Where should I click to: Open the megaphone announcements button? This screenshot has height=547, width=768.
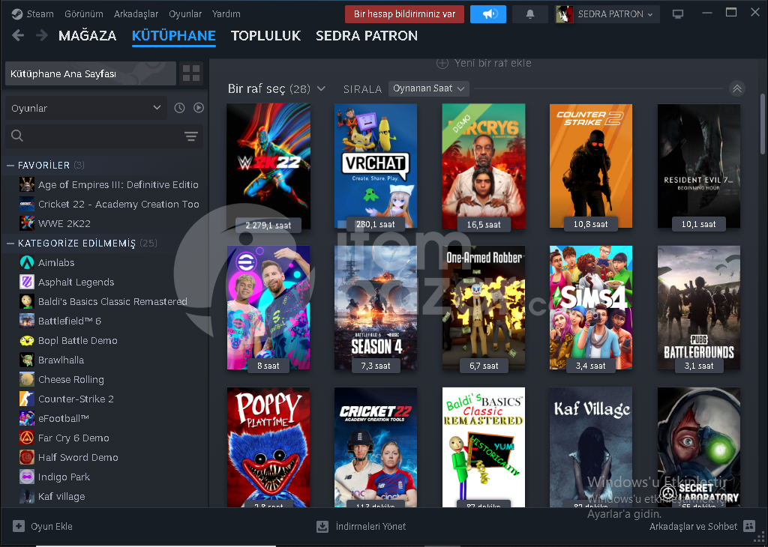[487, 14]
